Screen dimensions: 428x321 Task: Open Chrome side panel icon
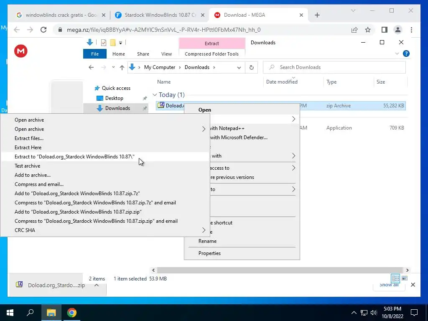click(x=385, y=30)
